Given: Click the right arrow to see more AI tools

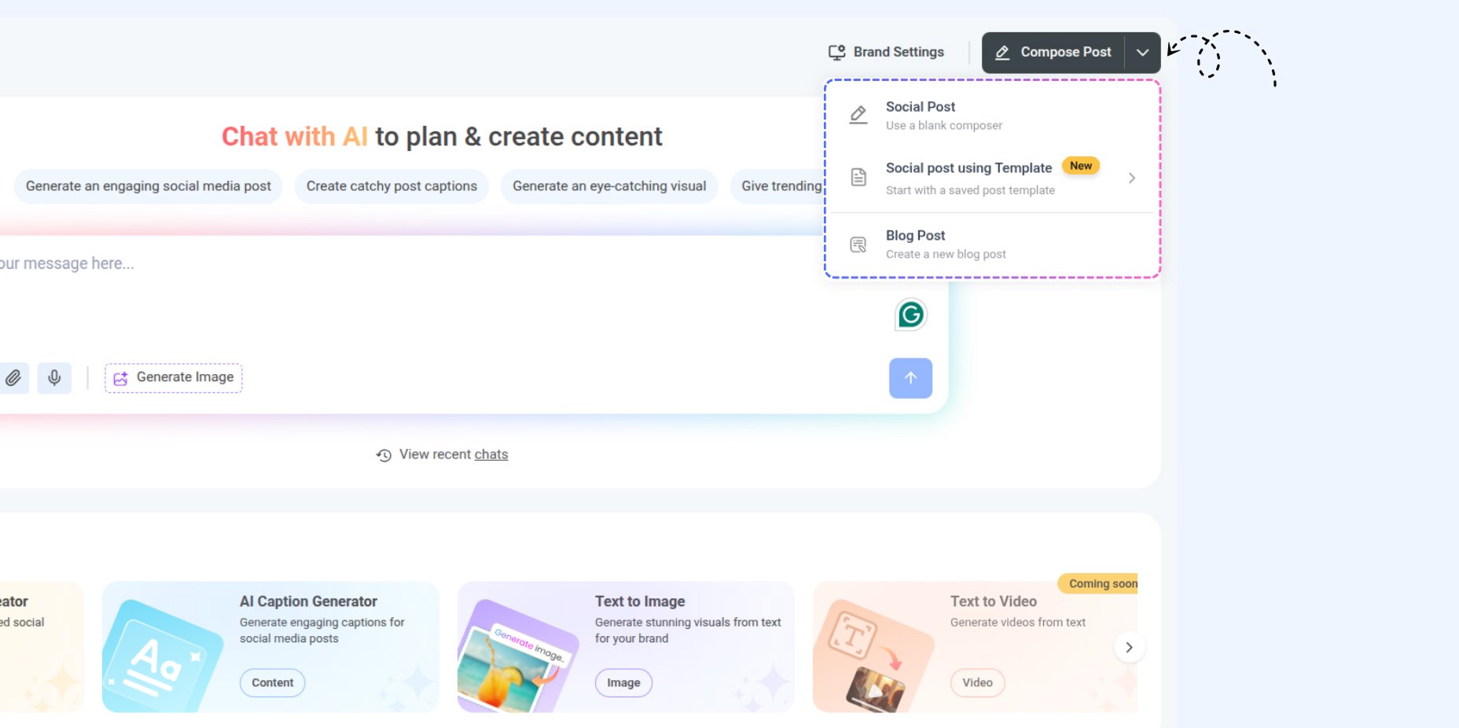Looking at the screenshot, I should click(1129, 647).
